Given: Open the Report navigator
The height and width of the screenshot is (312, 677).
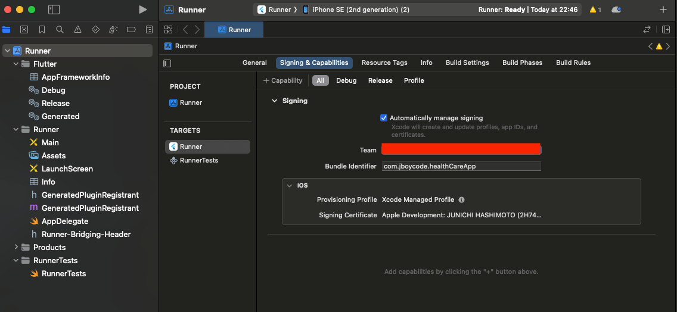Looking at the screenshot, I should tap(150, 29).
